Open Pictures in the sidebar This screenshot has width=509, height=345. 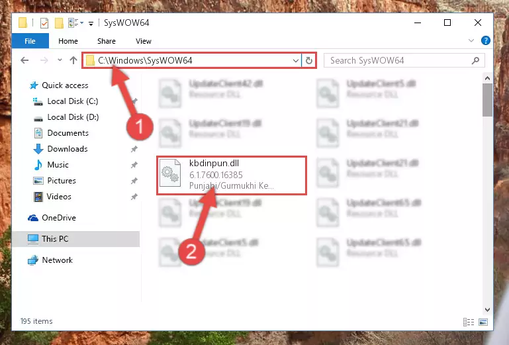point(62,181)
